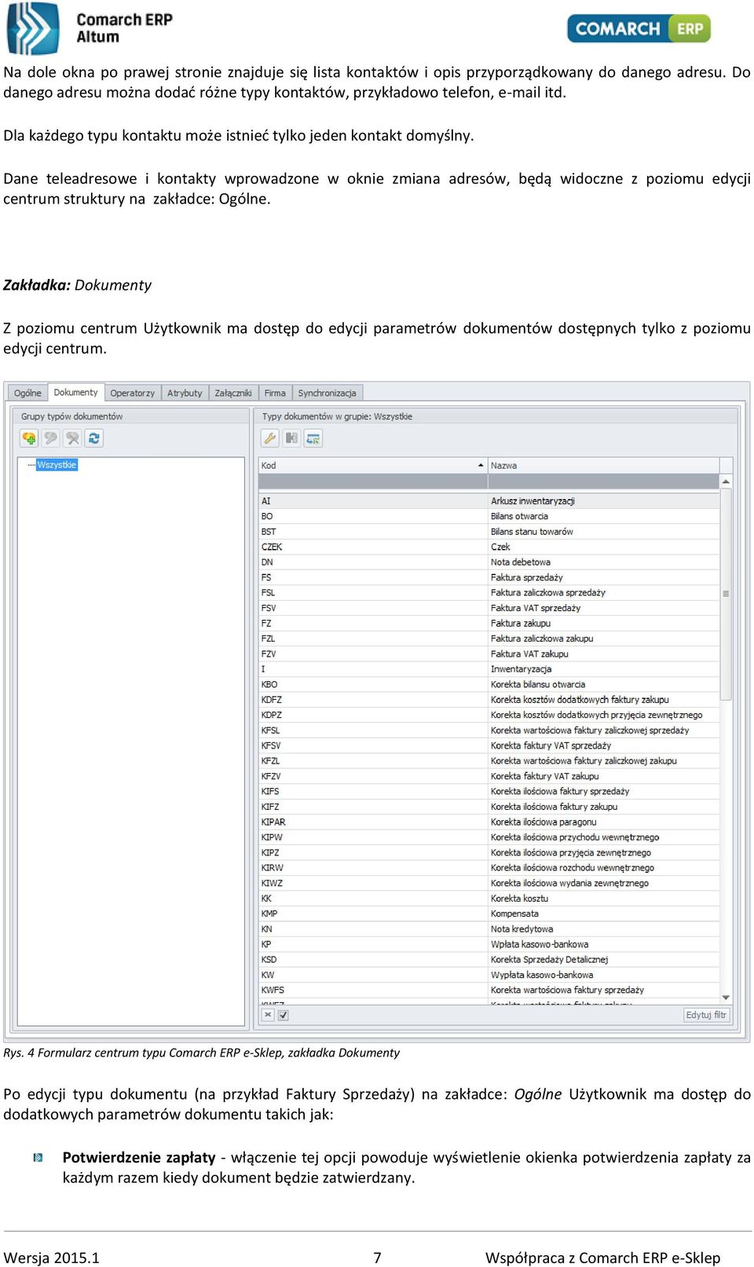The image size is (754, 1267).
Task: Click the FZL code cell
Action: pyautogui.click(x=372, y=639)
